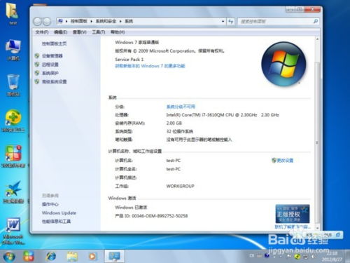
Task: Click the taskbar clock and date
Action: pos(332,256)
